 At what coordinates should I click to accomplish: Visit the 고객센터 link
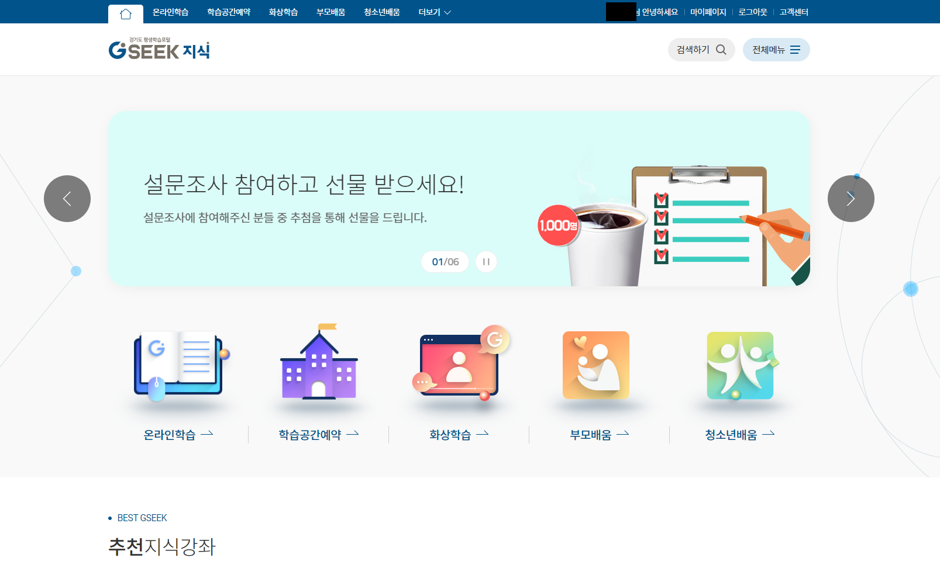pos(794,12)
